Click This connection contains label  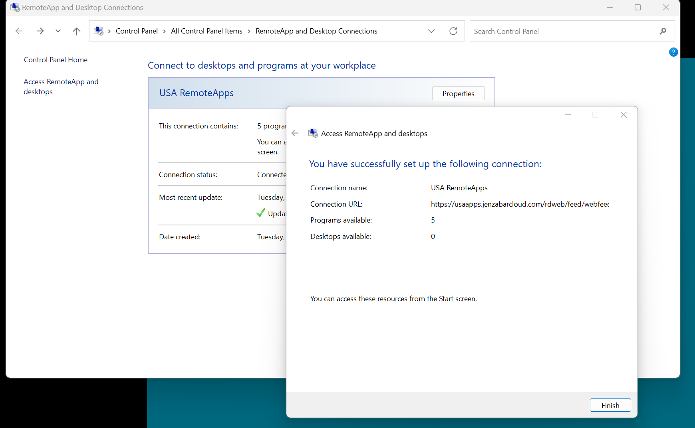[199, 126]
